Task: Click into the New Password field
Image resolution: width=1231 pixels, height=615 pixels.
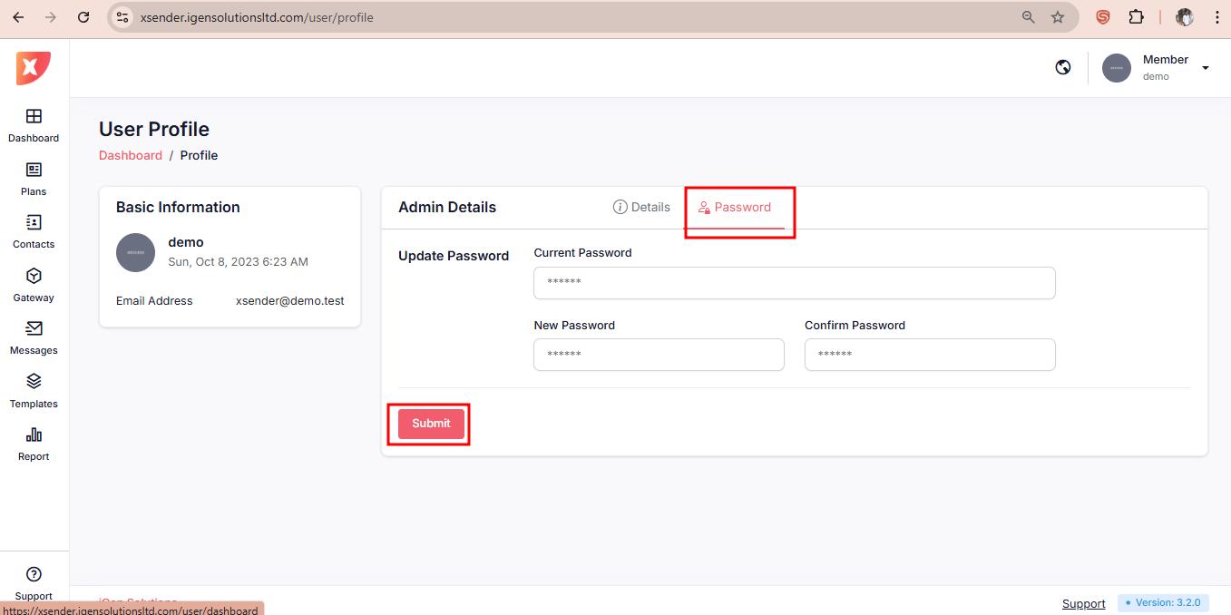Action: (659, 355)
